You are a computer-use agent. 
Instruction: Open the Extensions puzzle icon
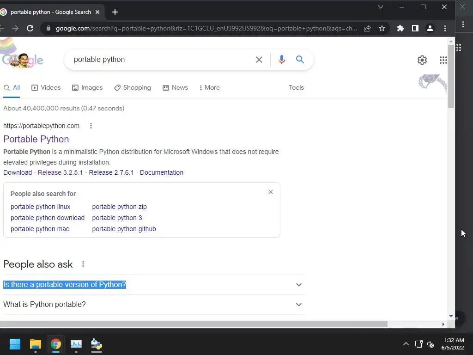click(400, 28)
